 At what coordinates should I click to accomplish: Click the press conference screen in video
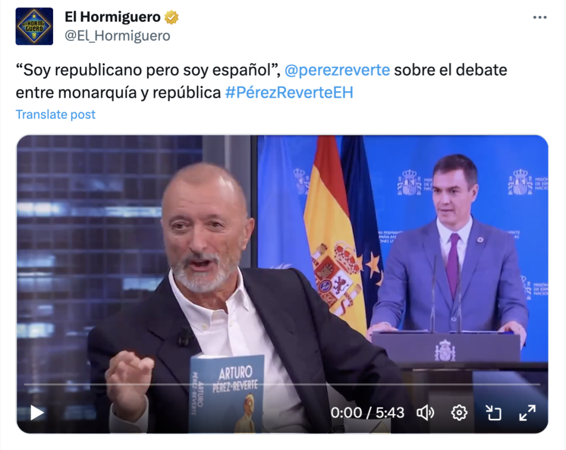coord(403,249)
